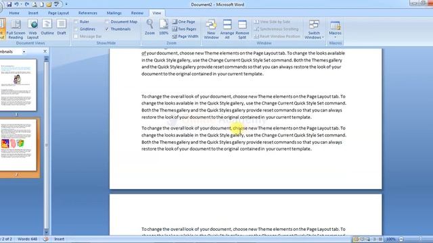Viewport: 433px width, 243px height.
Task: Click the Web Layout icon in status bar
Action: click(368, 239)
